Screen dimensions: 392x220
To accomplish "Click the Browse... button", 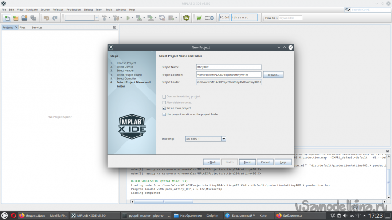I will (273, 75).
